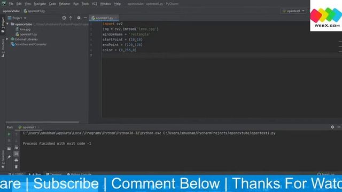The height and width of the screenshot is (192, 342).
Task: Open the Refactor menu
Action: tap(65, 4)
